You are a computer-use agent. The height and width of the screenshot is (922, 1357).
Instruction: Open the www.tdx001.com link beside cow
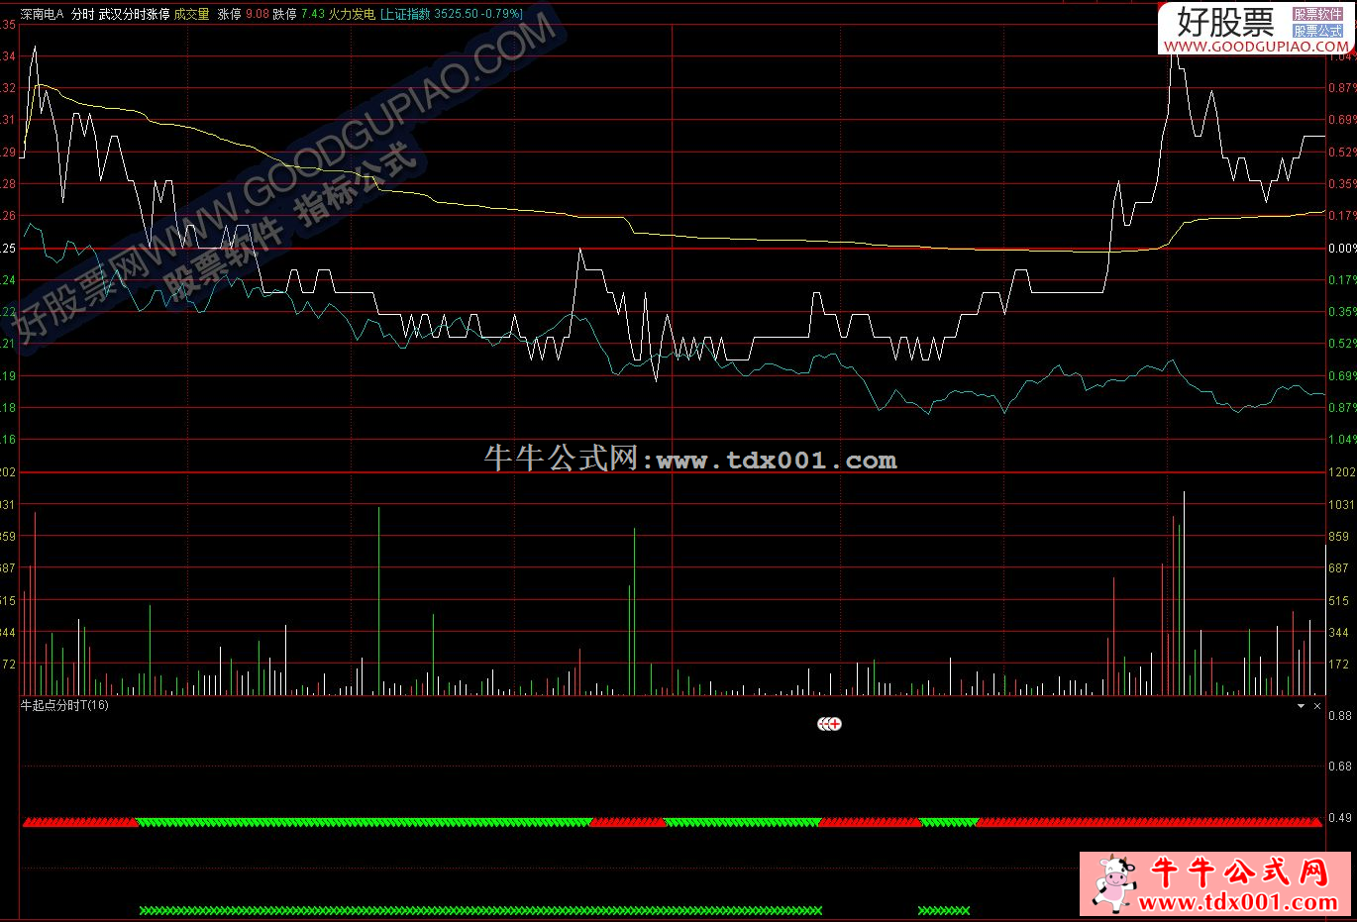(1238, 902)
